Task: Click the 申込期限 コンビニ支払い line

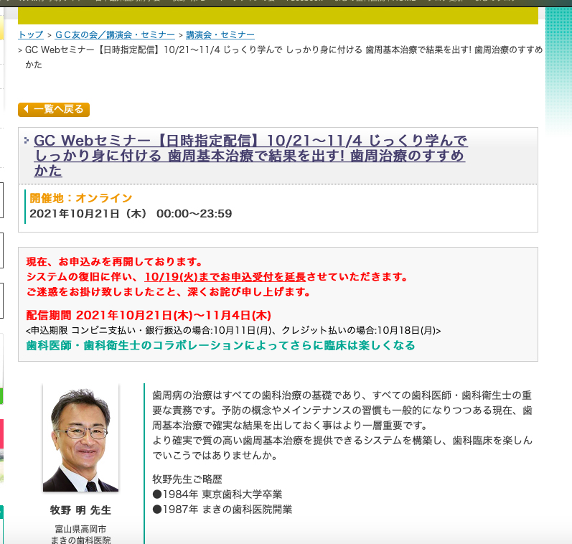Action: (x=233, y=331)
